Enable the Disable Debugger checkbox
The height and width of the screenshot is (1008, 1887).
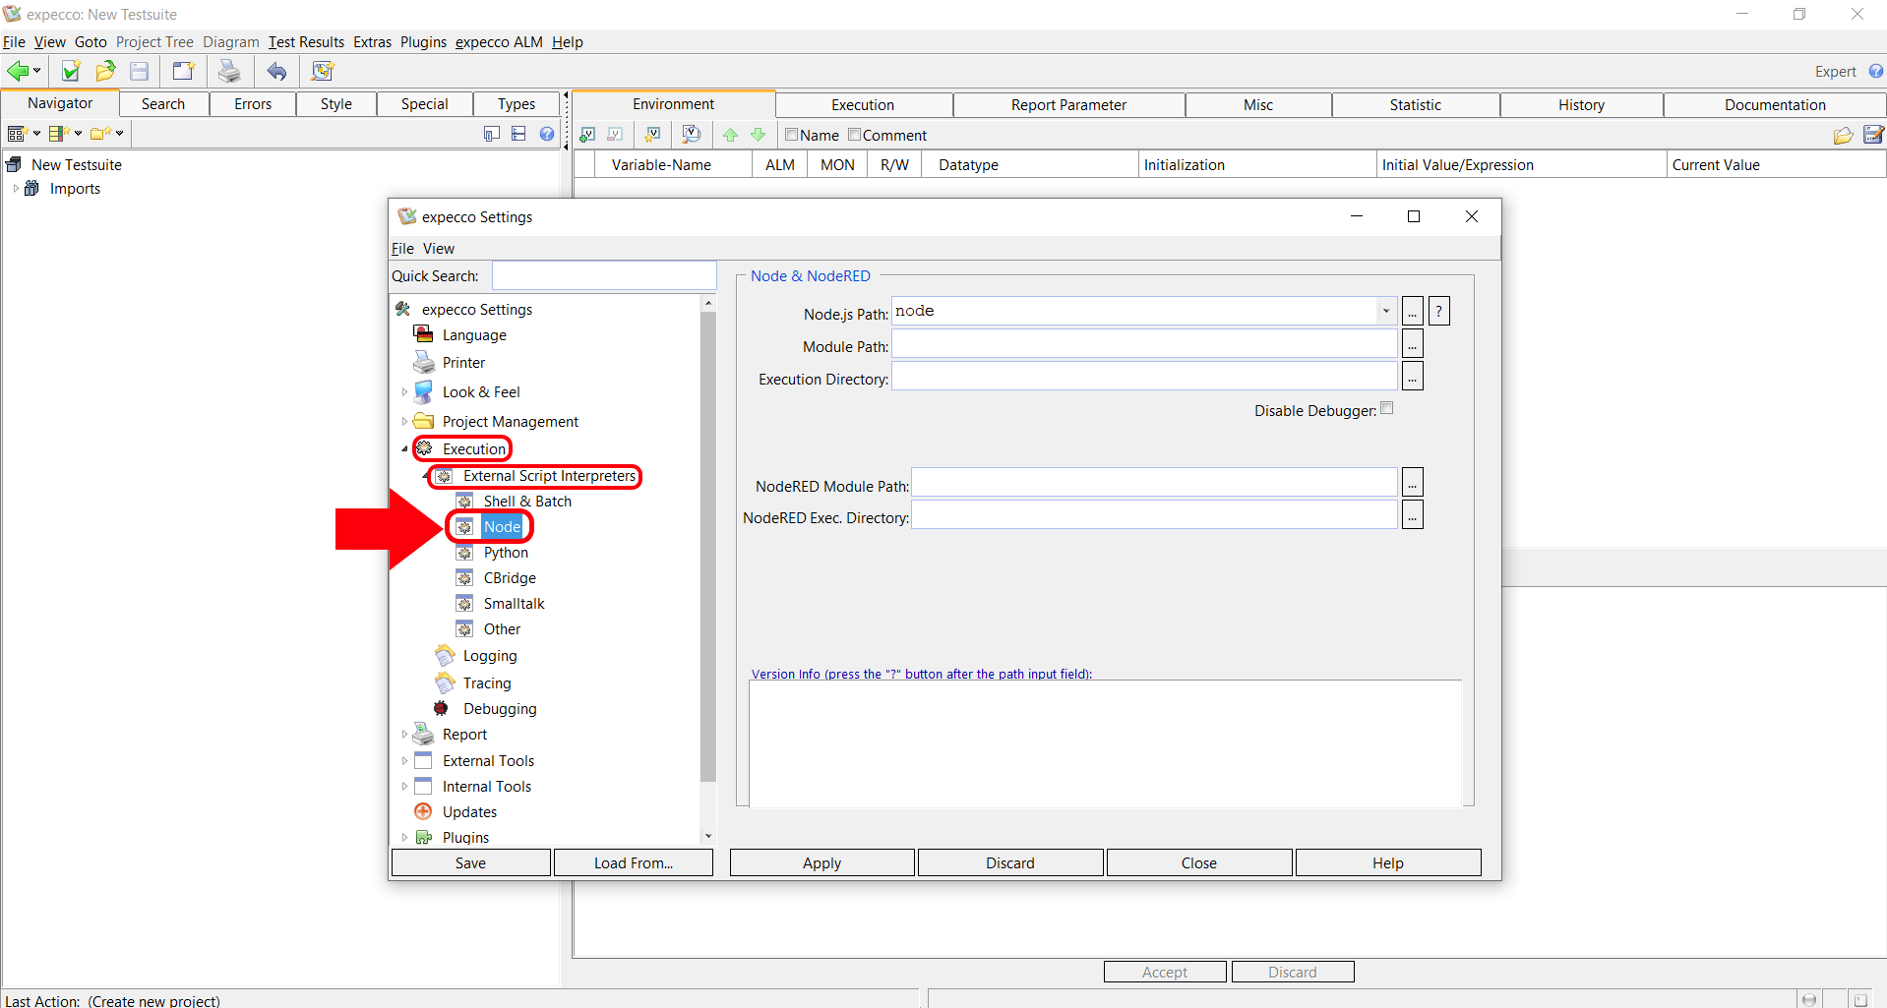(1387, 409)
